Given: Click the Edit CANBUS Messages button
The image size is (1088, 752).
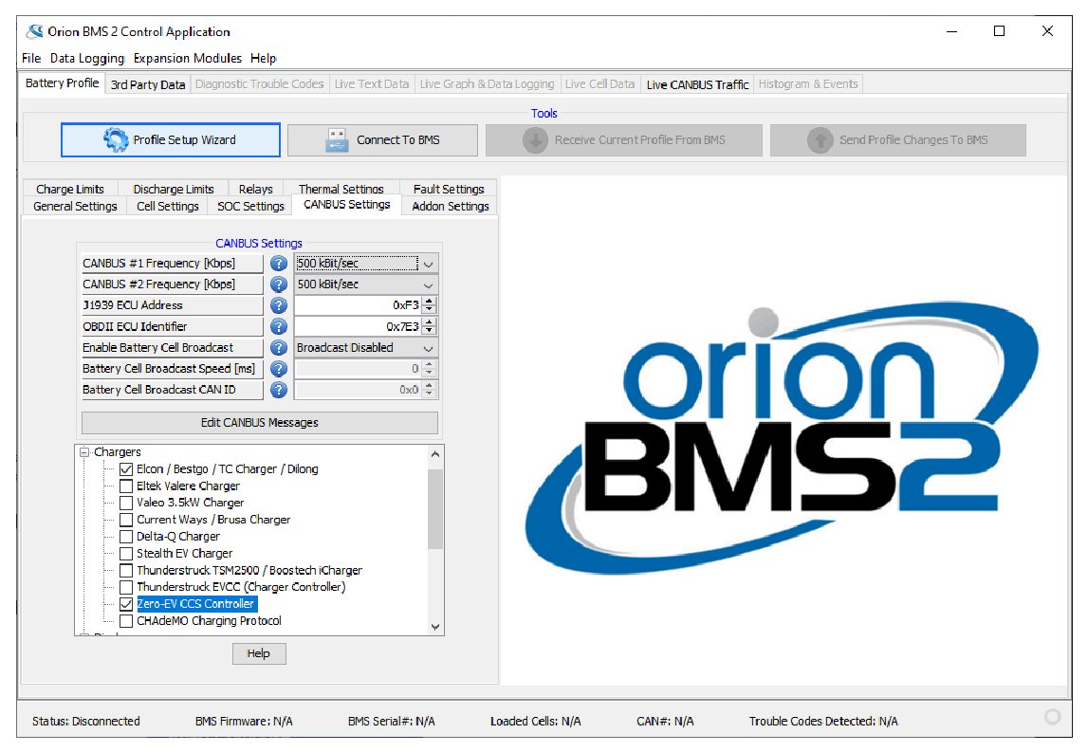Looking at the screenshot, I should pyautogui.click(x=260, y=423).
